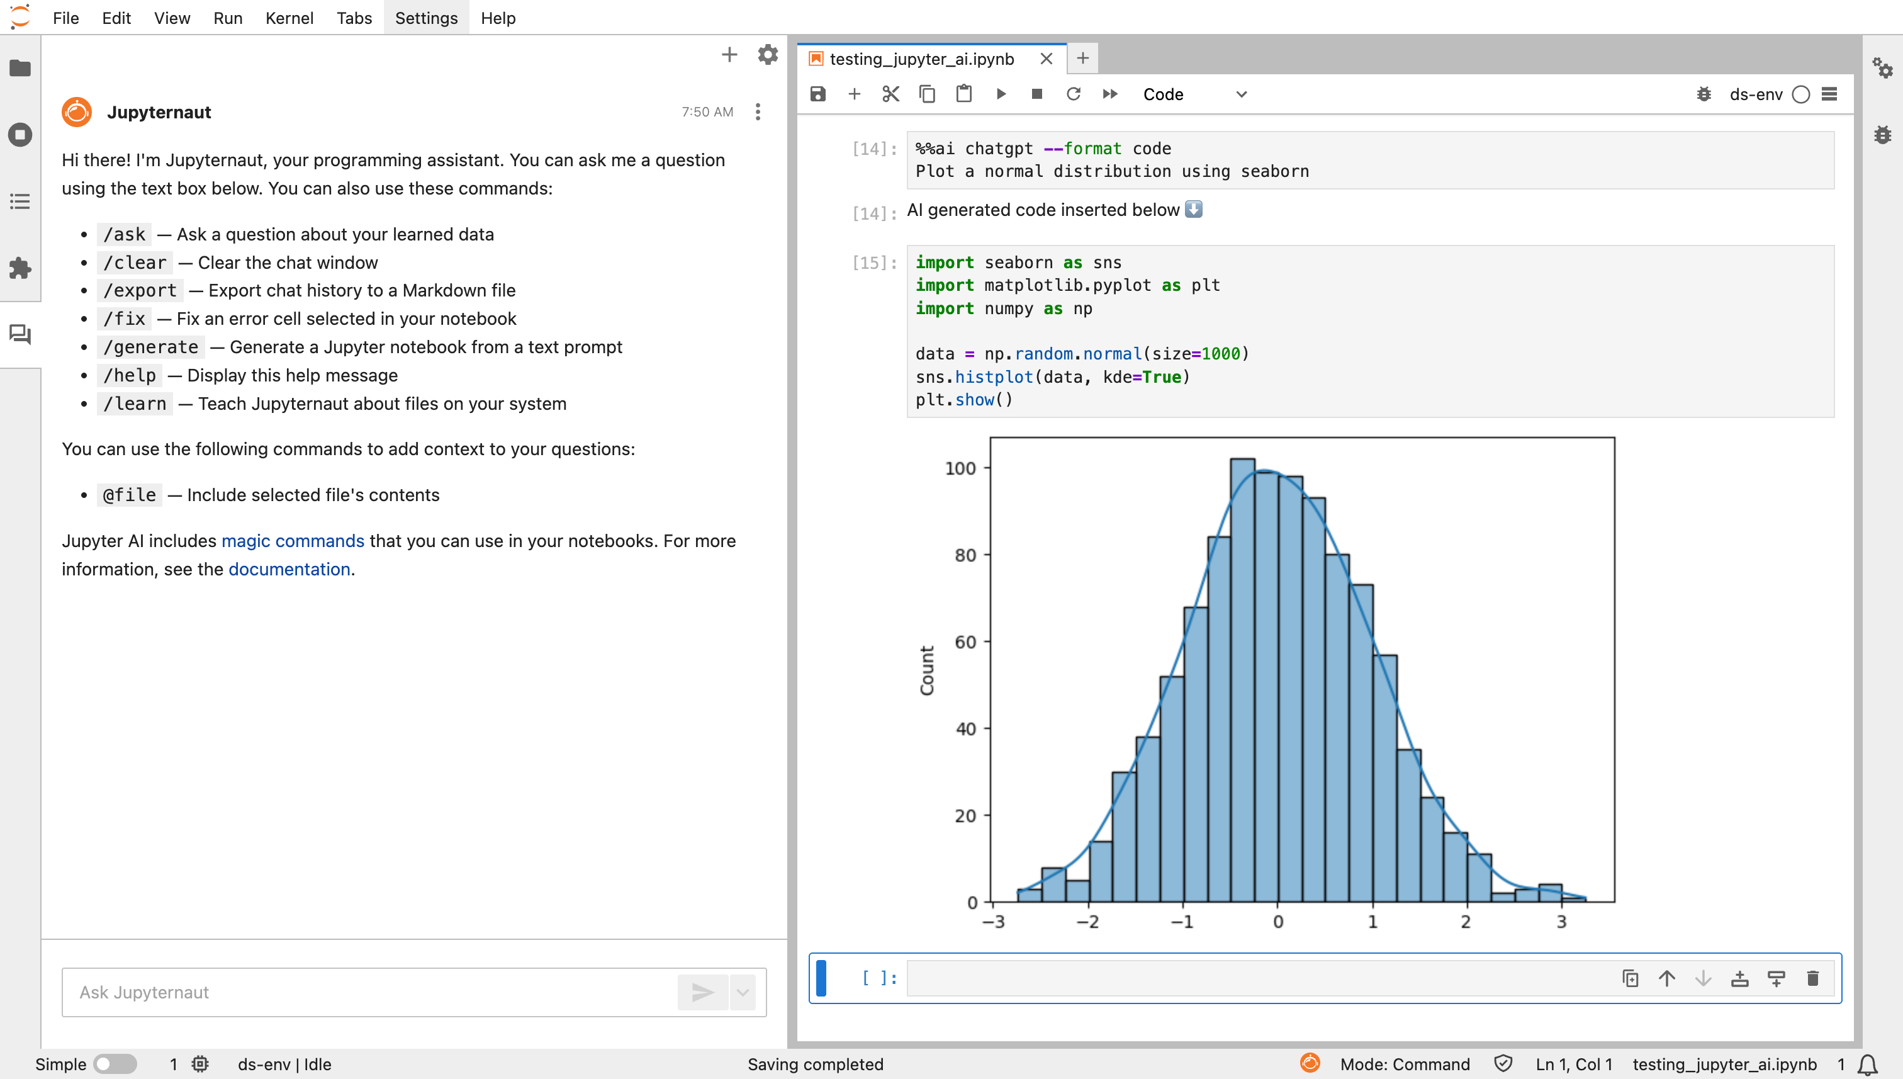Screen dimensions: 1903x1079
Task: Cut the selected cell with scissors icon
Action: coord(890,94)
